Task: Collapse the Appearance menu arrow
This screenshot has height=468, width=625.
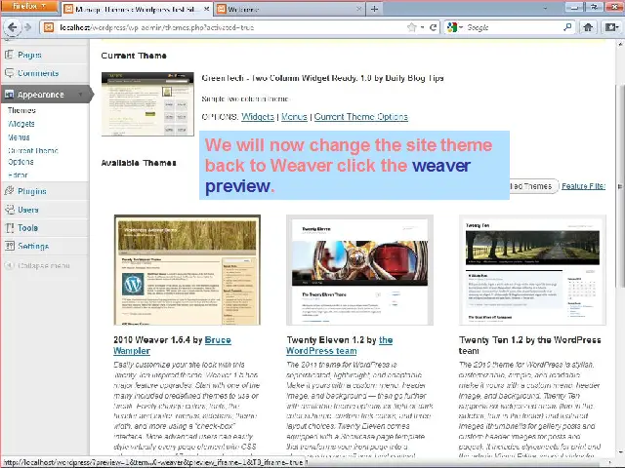Action: 82,95
